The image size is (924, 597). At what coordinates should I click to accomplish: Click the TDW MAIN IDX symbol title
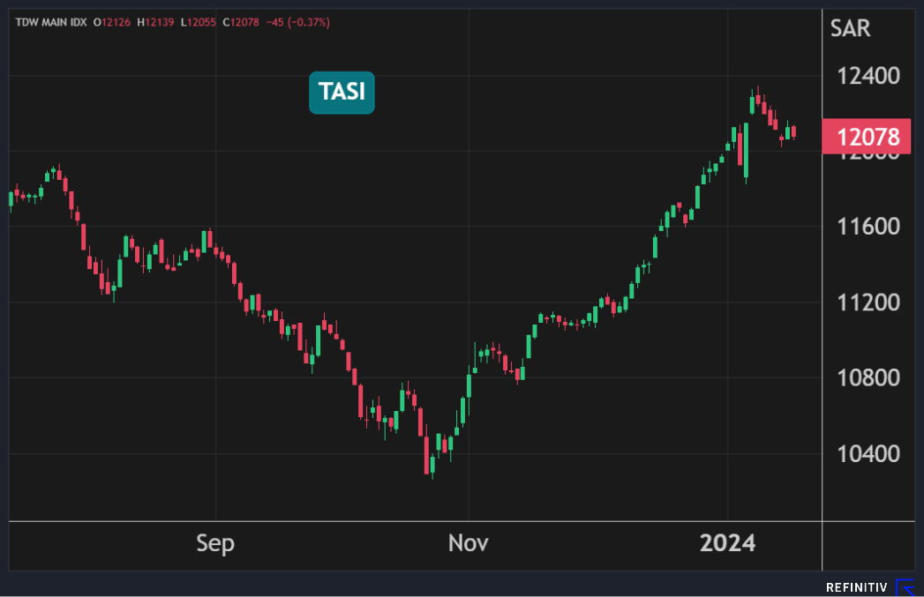coord(49,22)
